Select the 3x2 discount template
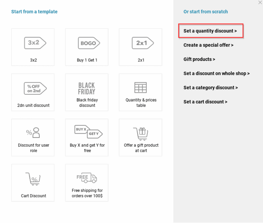The width and height of the screenshot is (263, 223). (x=33, y=47)
